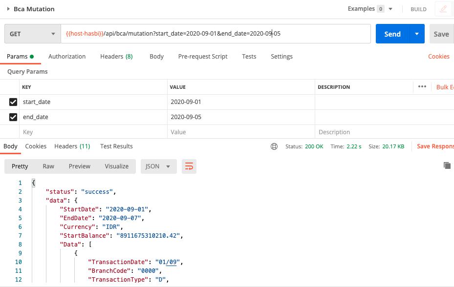This screenshot has width=454, height=287.
Task: Click the "Currency" line in response
Action: click(x=91, y=227)
